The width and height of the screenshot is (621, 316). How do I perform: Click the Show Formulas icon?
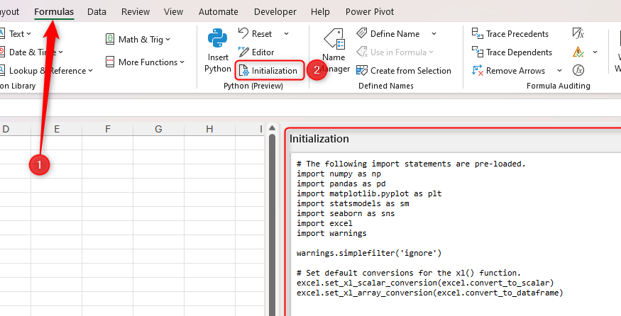pos(578,34)
